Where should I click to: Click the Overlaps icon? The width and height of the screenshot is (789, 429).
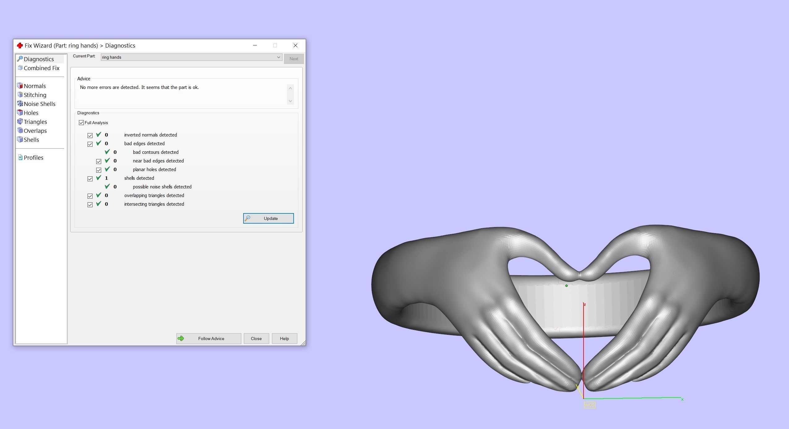tap(20, 130)
